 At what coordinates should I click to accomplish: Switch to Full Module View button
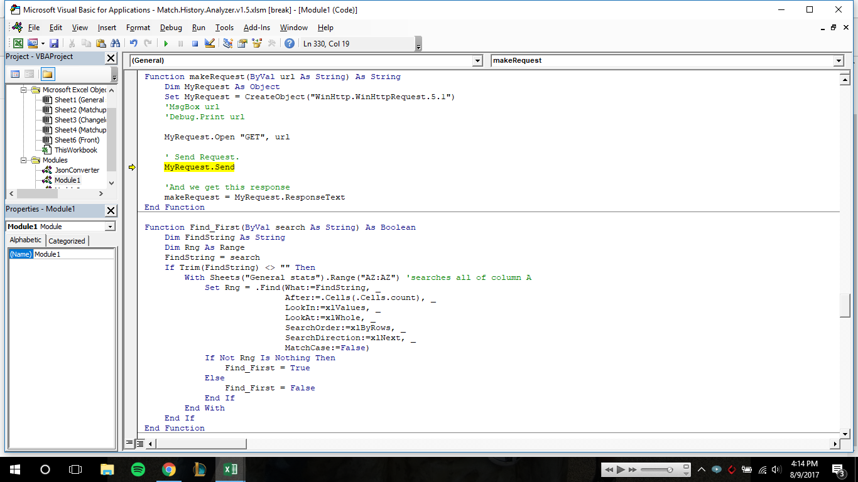(140, 443)
